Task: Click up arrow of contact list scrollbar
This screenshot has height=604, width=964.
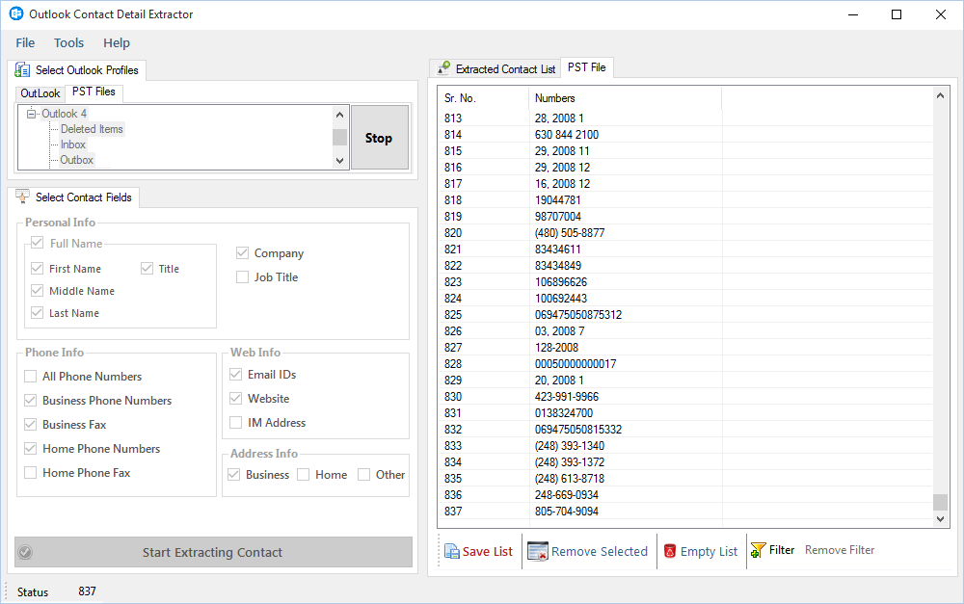Action: [940, 95]
